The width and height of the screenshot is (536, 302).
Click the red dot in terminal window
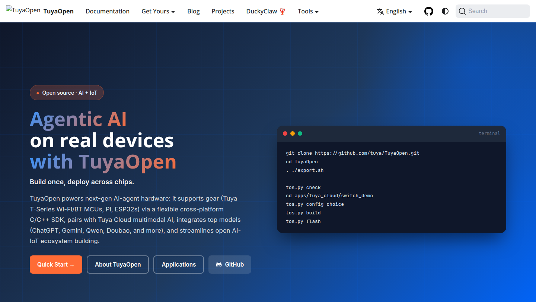click(x=285, y=133)
